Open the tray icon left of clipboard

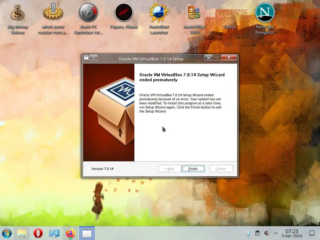click(248, 233)
